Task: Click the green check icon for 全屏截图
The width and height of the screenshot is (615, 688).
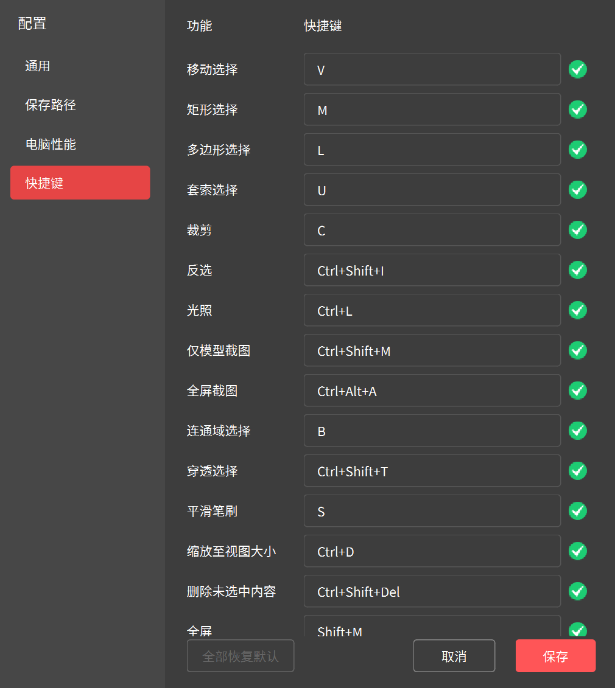Action: click(x=577, y=391)
